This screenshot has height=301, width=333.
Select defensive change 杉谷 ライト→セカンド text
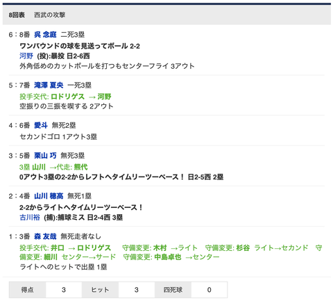coord(257,248)
